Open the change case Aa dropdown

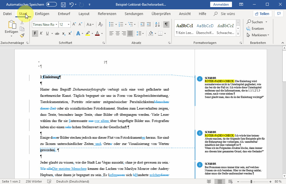pos(90,24)
